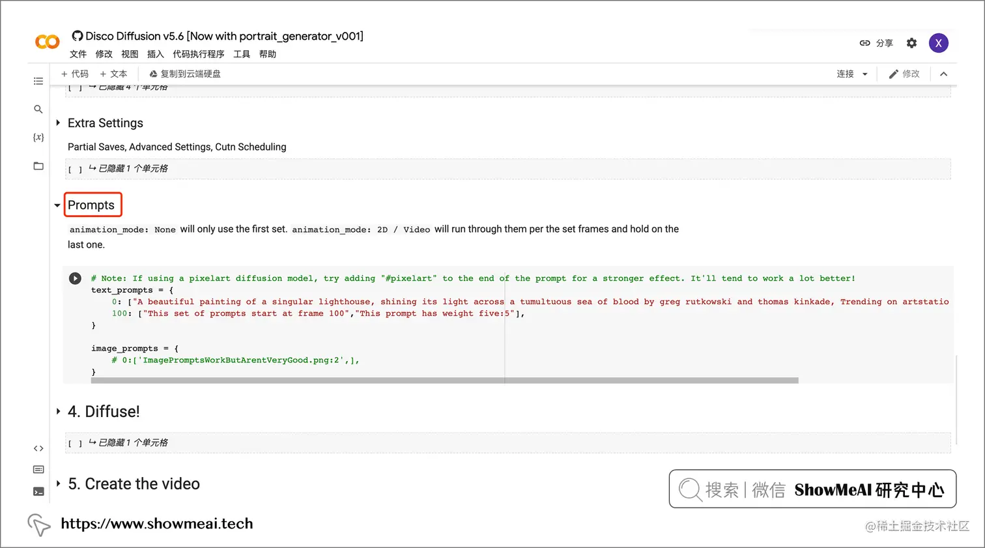Add a text cell with + 文本

coord(113,74)
